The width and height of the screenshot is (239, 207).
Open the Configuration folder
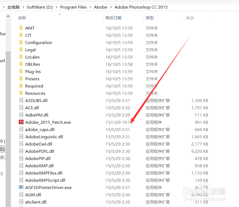(x=38, y=42)
